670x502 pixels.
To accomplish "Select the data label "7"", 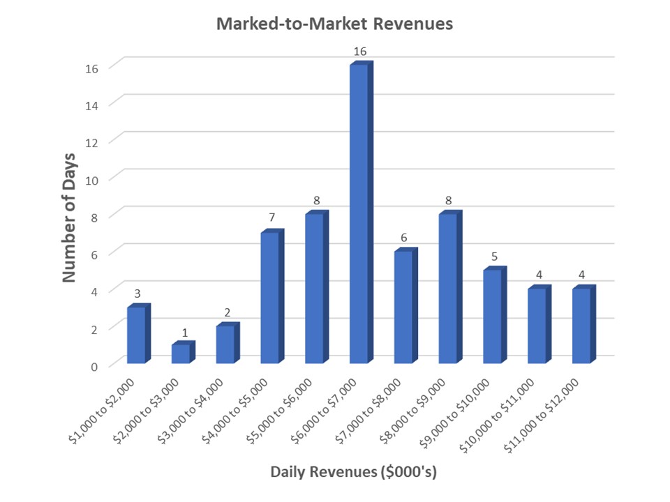I will 271,218.
